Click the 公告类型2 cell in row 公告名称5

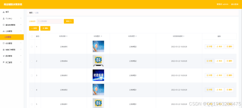click(x=133, y=47)
